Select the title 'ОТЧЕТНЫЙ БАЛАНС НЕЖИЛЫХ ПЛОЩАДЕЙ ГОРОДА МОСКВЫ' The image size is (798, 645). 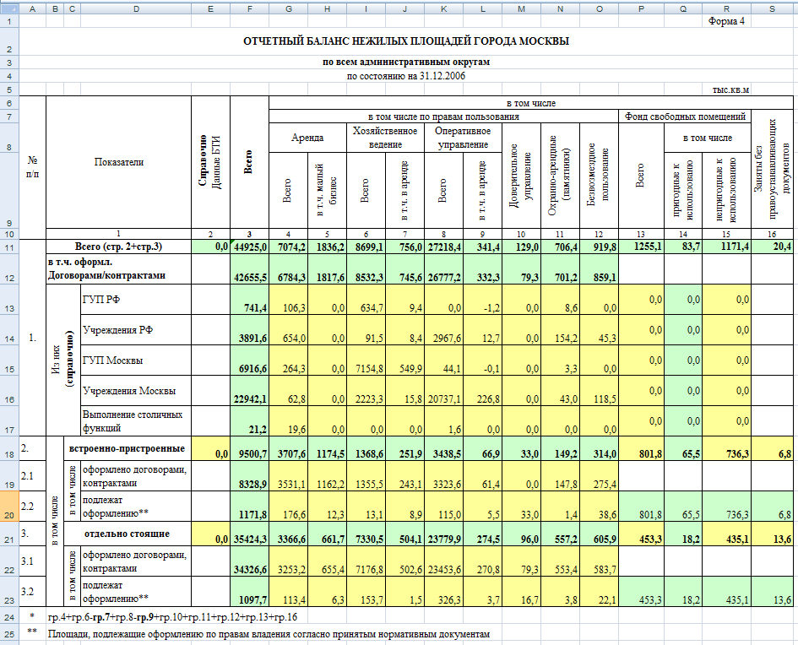(x=406, y=41)
